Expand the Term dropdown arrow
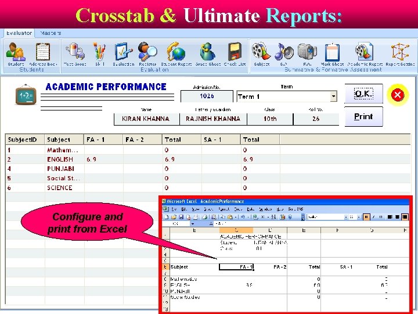 [x=333, y=97]
